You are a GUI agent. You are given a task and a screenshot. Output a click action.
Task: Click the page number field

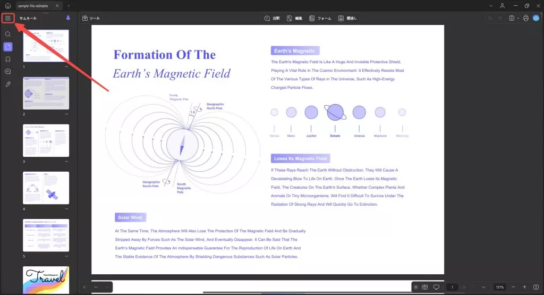coord(452,287)
